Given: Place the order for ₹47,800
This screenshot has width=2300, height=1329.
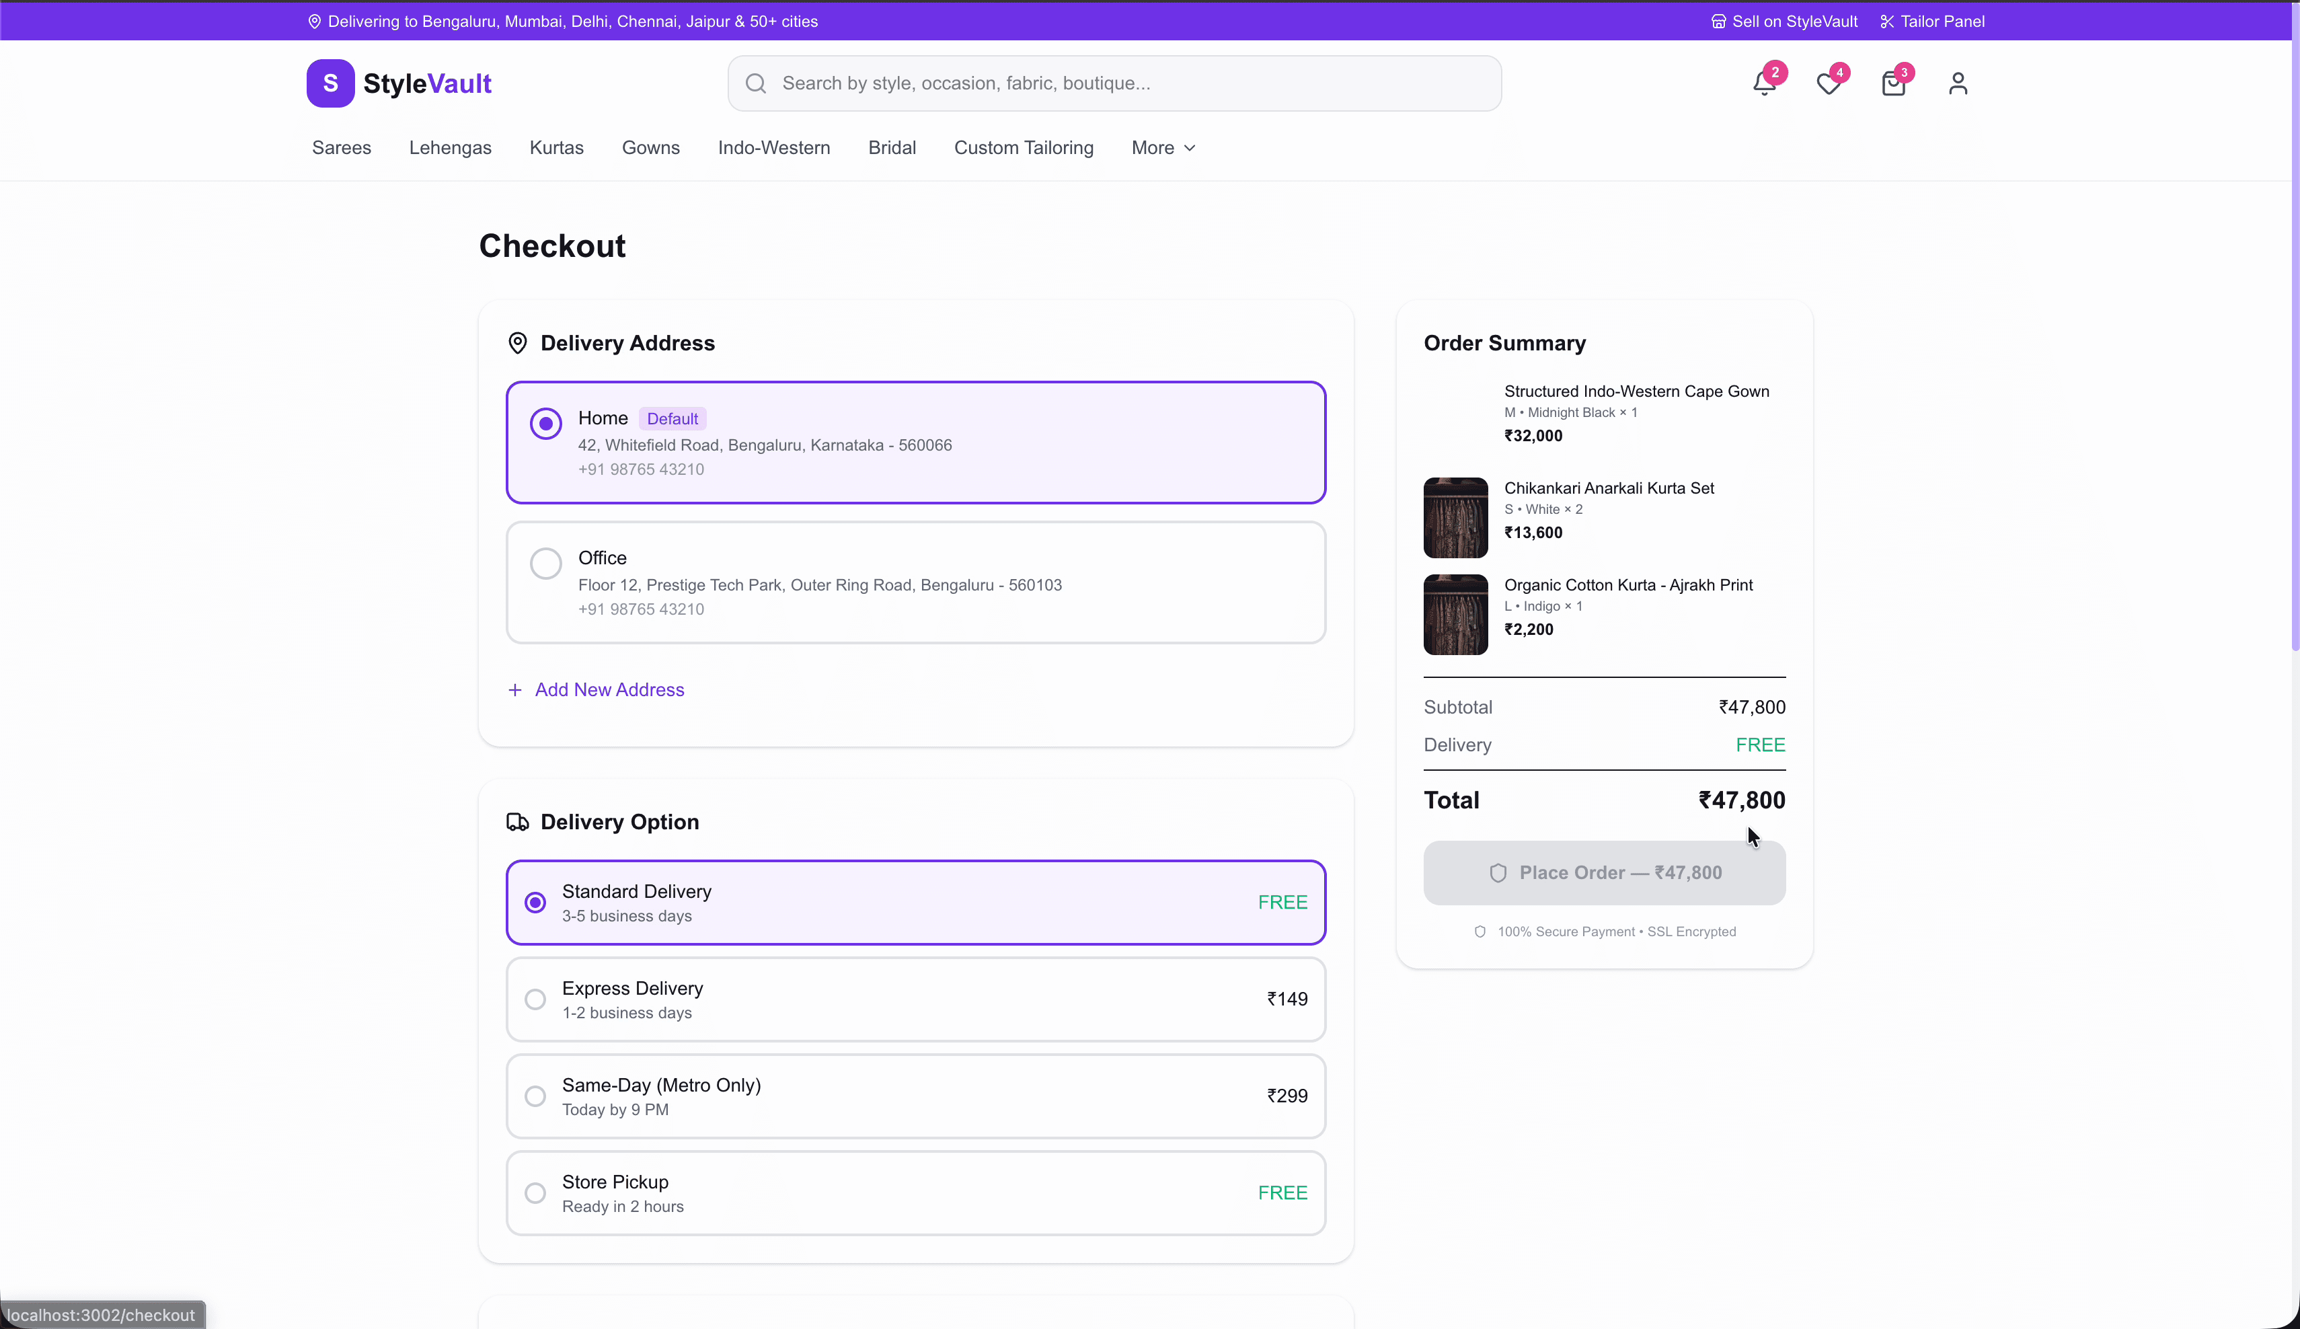Looking at the screenshot, I should coord(1603,872).
